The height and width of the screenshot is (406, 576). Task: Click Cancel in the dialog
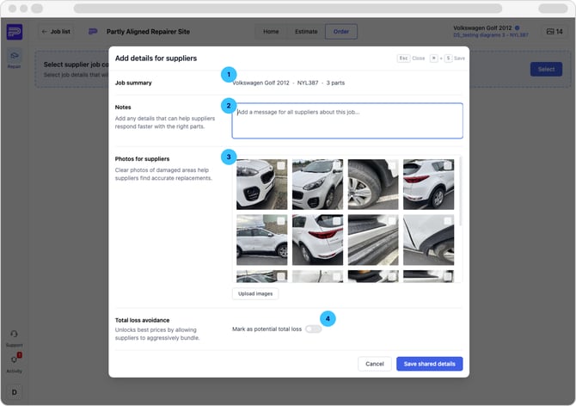pos(374,364)
